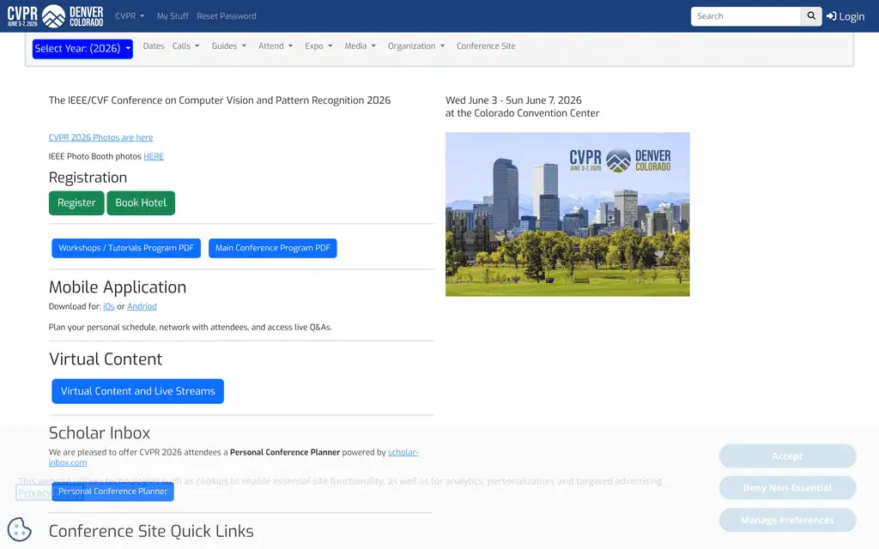879x549 pixels.
Task: Open CVPR 2026 Photos are here link
Action: coord(100,137)
